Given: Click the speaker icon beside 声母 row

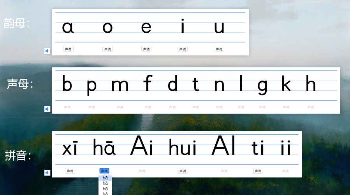Looking at the screenshot, I should point(47,109).
